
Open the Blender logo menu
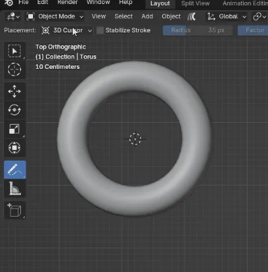(x=9, y=3)
